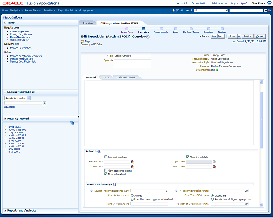Open Award Date calendar picker
273x218 pixels.
[215, 166]
